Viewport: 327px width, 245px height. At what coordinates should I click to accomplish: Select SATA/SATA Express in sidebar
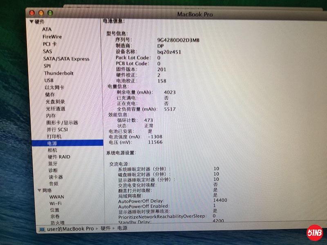point(66,59)
